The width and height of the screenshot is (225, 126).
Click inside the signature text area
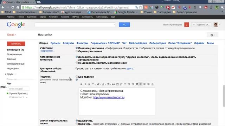(117, 101)
